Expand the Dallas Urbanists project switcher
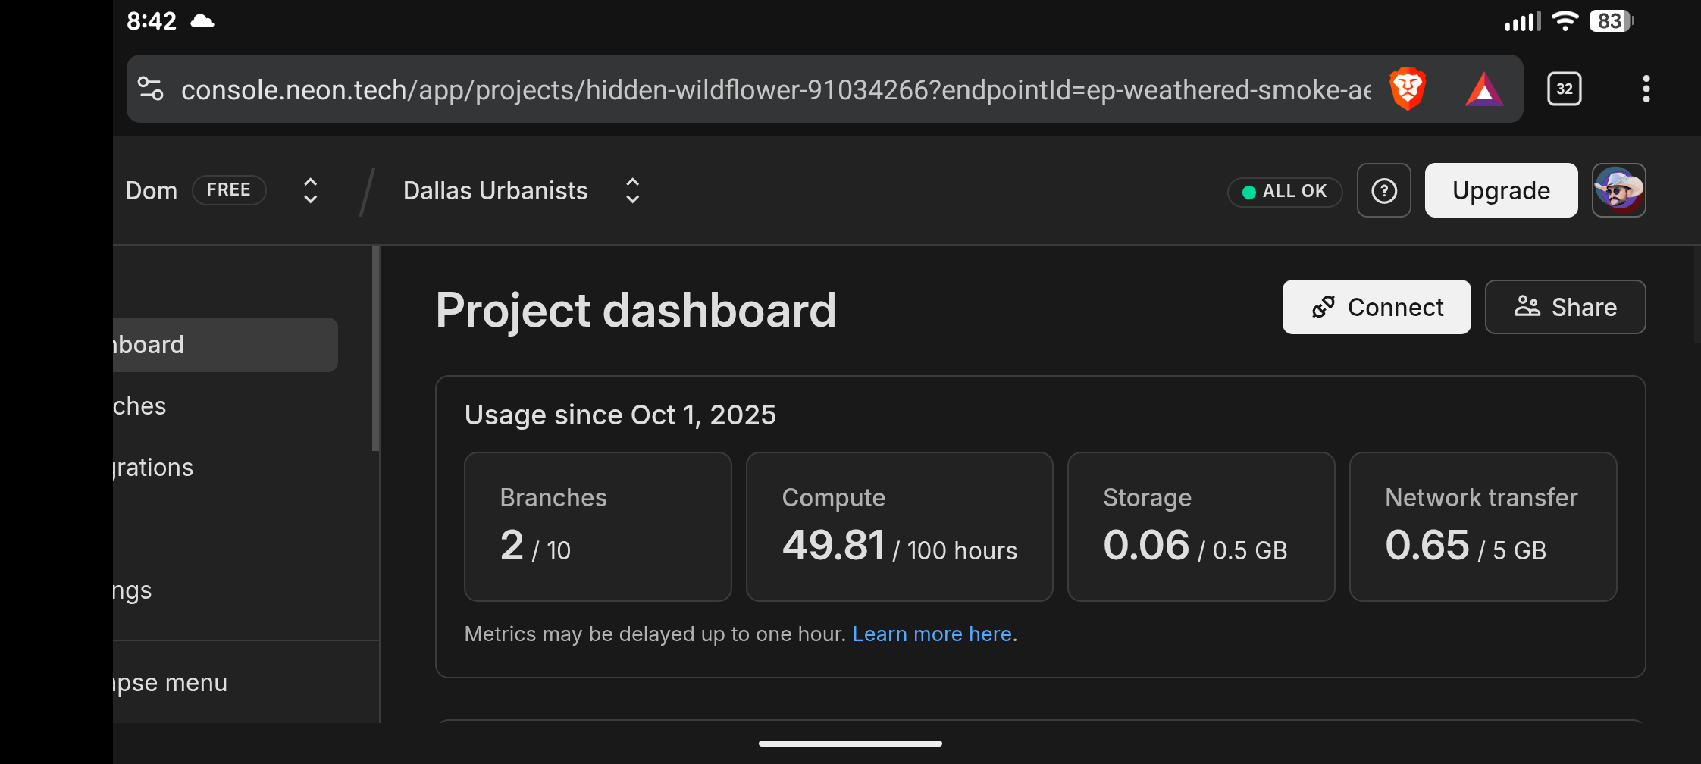 click(632, 191)
